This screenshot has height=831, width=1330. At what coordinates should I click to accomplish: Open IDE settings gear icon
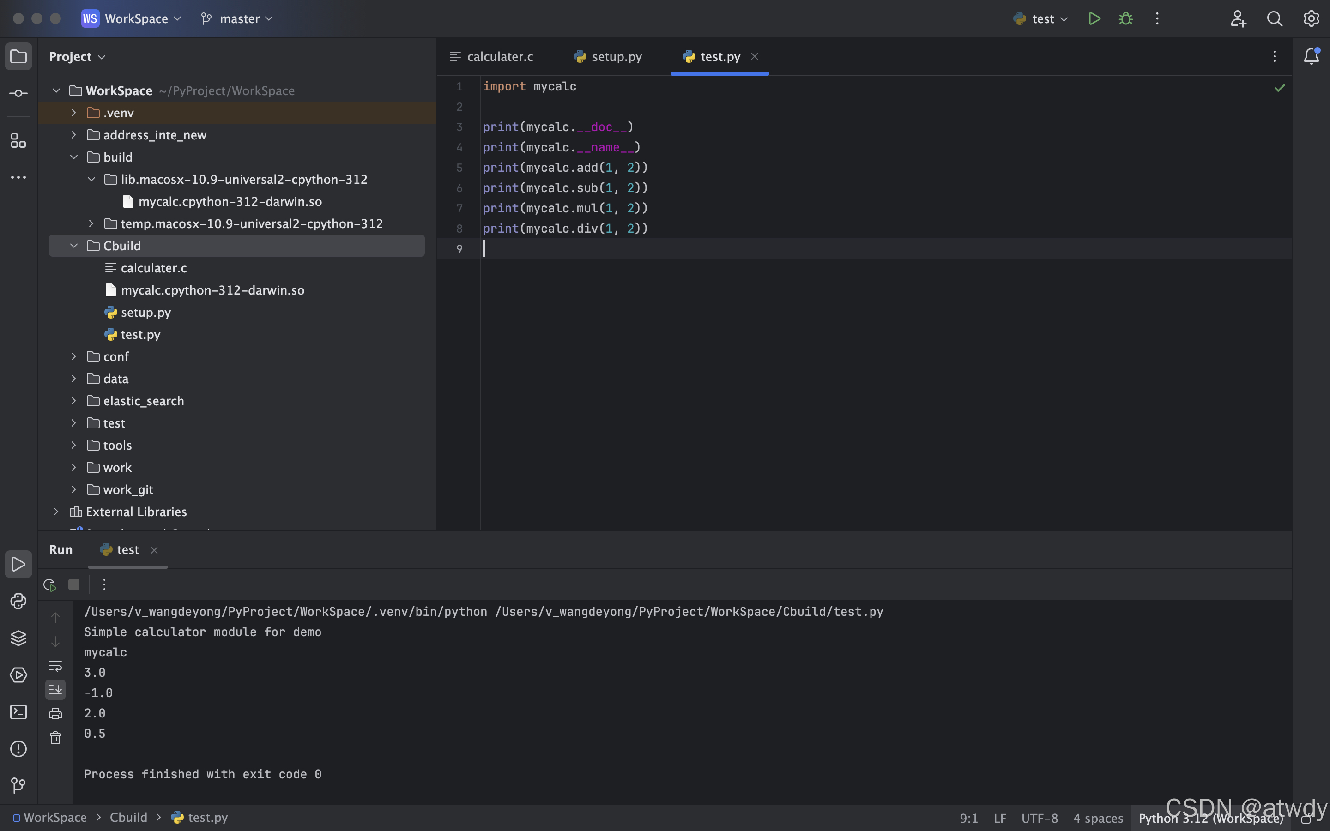(x=1312, y=18)
